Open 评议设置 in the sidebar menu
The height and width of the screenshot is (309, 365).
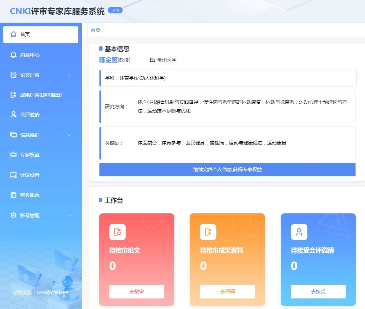click(x=30, y=175)
